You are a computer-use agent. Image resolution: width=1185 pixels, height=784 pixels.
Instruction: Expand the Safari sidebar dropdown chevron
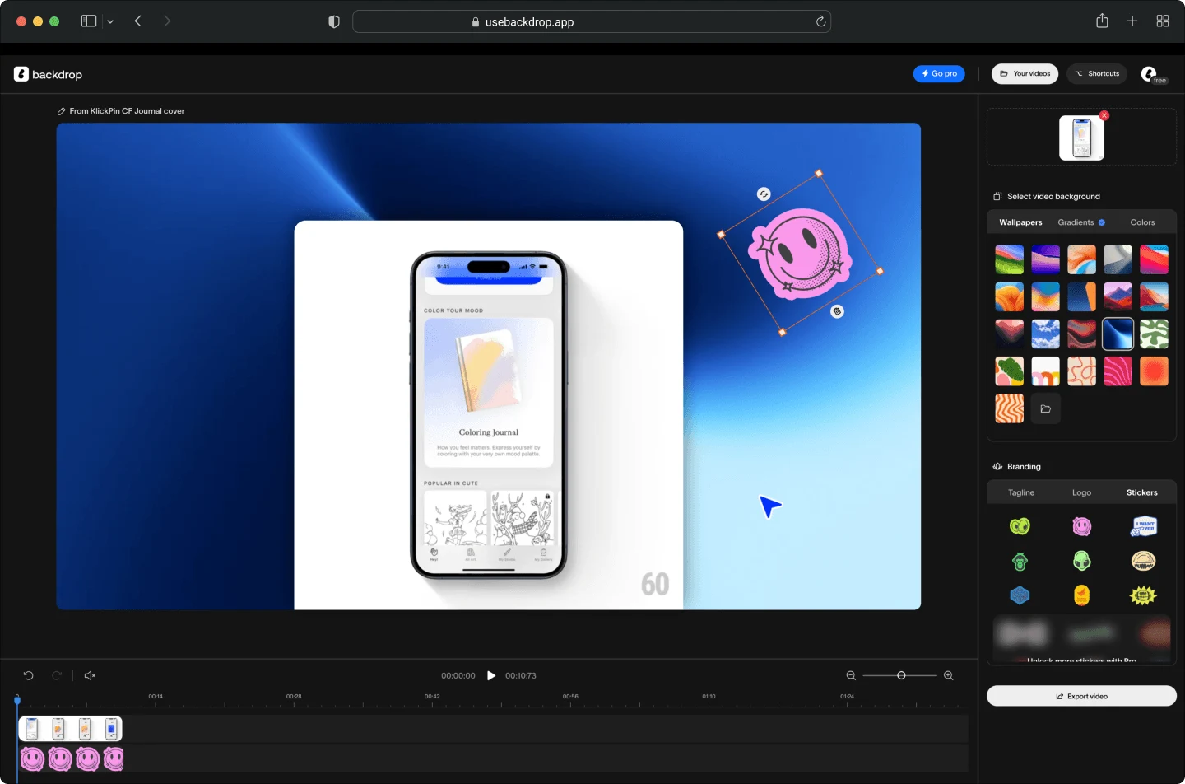click(x=110, y=22)
